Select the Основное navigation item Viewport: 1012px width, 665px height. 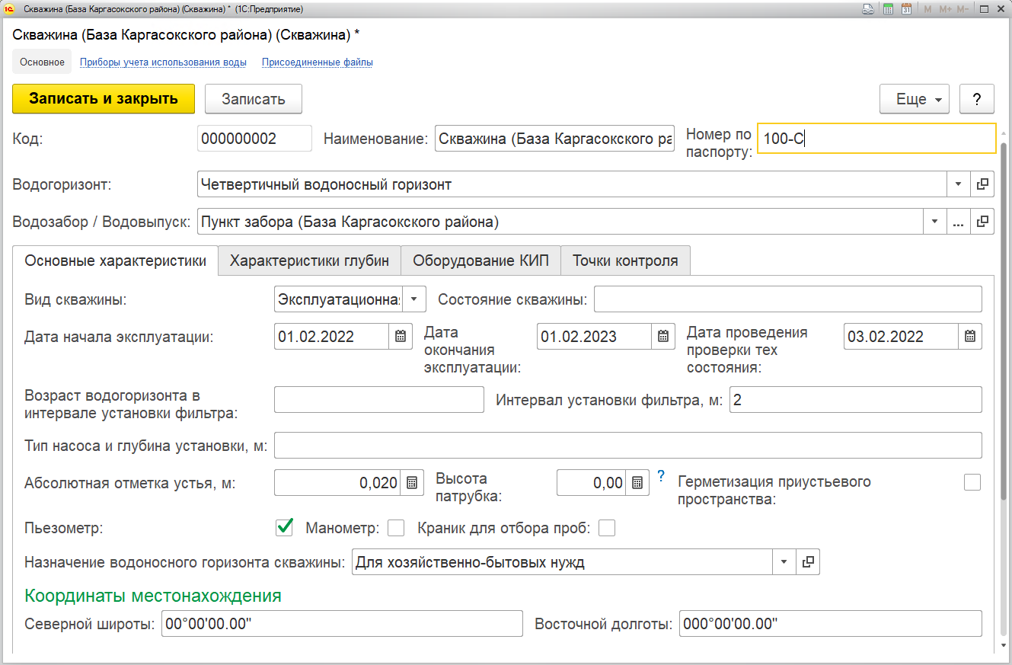[42, 62]
